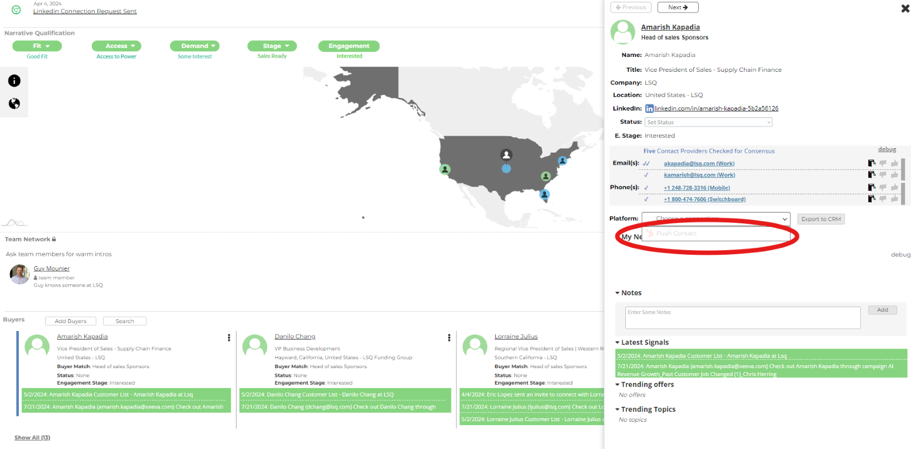Thumbs up the switchboard phone number
This screenshot has width=912, height=449.
[x=894, y=199]
